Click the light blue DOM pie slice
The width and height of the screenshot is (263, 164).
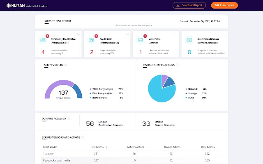(x=158, y=92)
